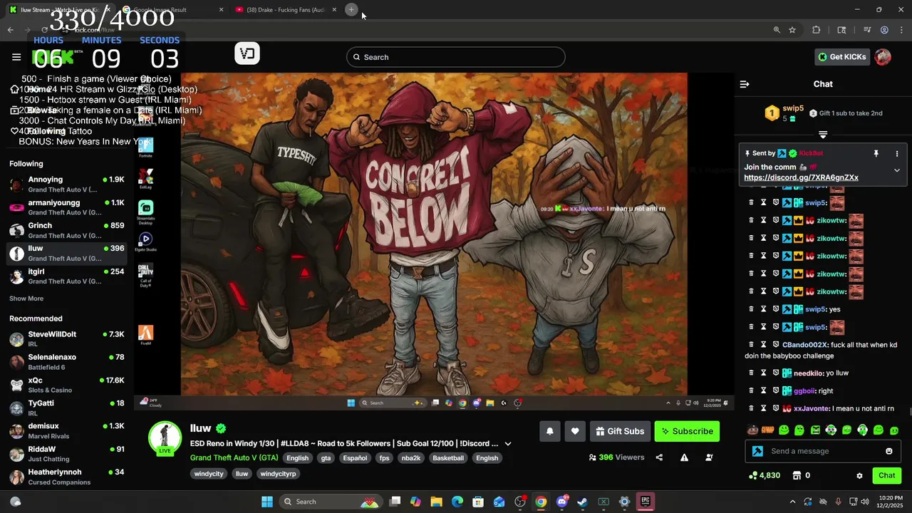
Task: Open xQc recommended channel
Action: (x=67, y=385)
